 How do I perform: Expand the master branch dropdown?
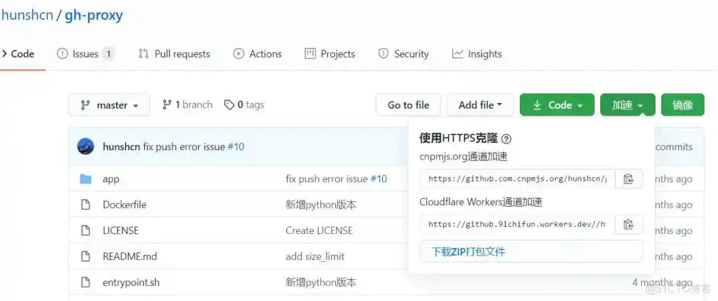(109, 105)
